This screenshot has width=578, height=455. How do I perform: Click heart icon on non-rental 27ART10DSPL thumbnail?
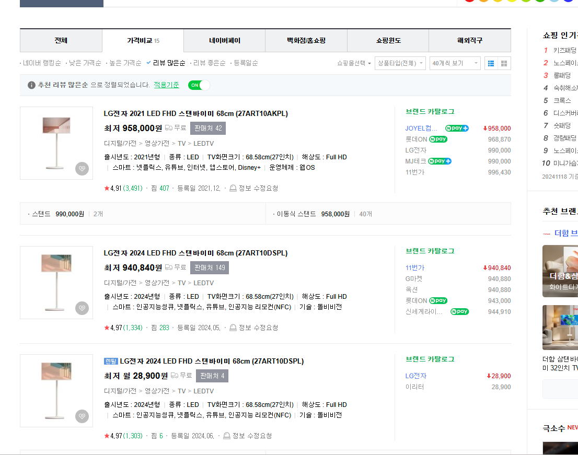click(82, 308)
